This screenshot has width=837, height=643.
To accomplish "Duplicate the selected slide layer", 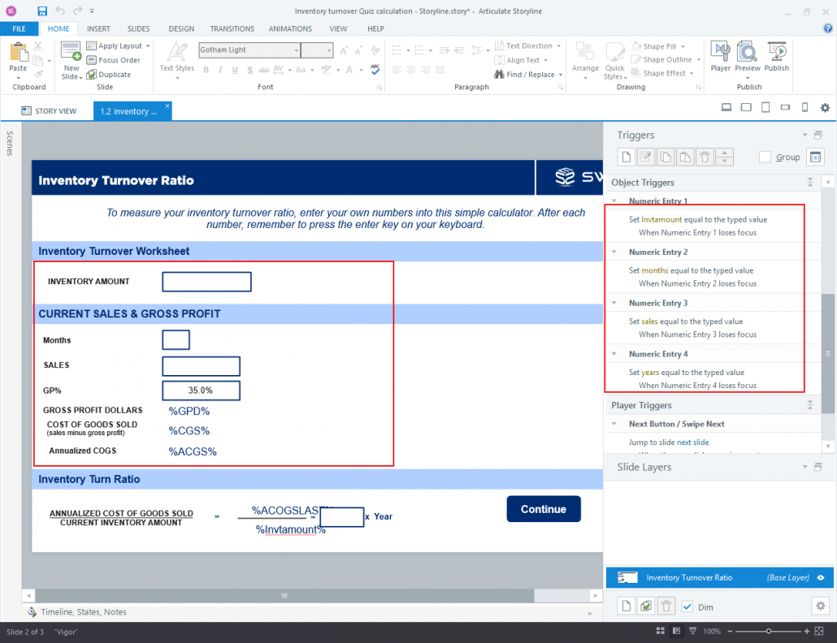I will click(645, 606).
